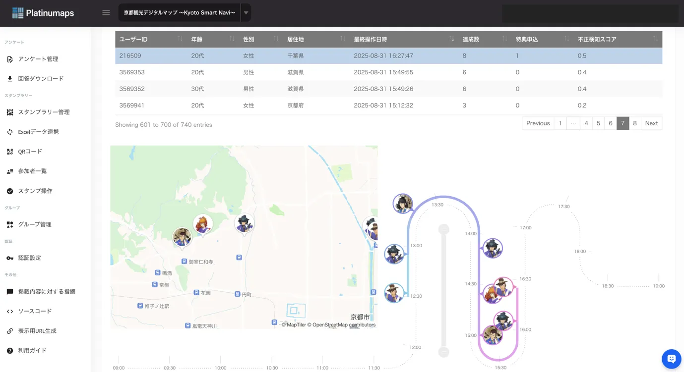Image resolution: width=684 pixels, height=372 pixels.
Task: Click the 掲載内容に対する指摘 comment icon
Action: point(10,292)
